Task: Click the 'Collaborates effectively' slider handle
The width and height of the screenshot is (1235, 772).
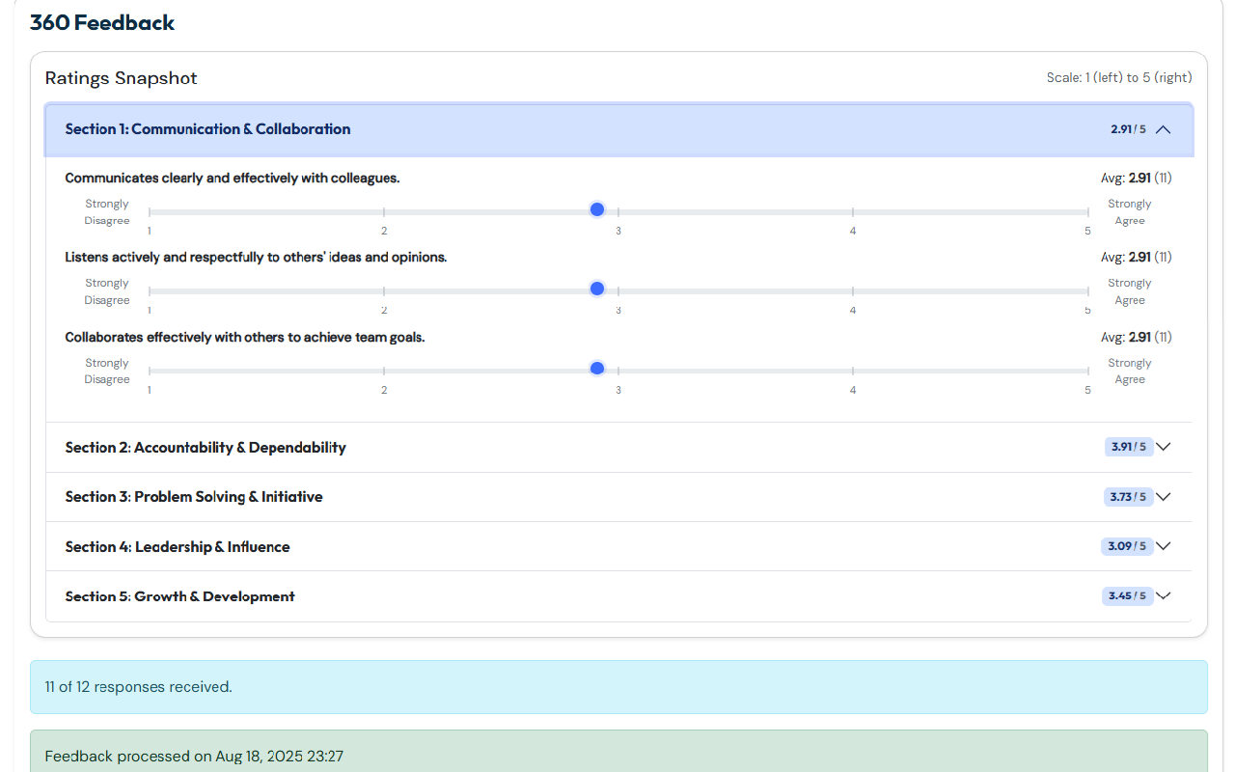Action: [597, 369]
